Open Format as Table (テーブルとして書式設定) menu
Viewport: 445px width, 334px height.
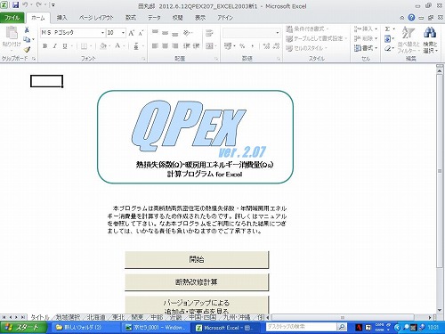(316, 38)
